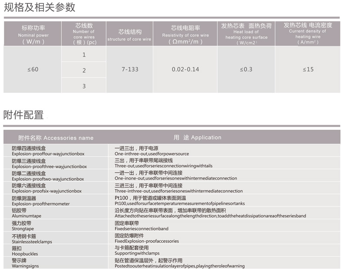Viewport: 344px width, 270px height.
Task: Click the ≤60 nominal power cell
Action: 33,70
